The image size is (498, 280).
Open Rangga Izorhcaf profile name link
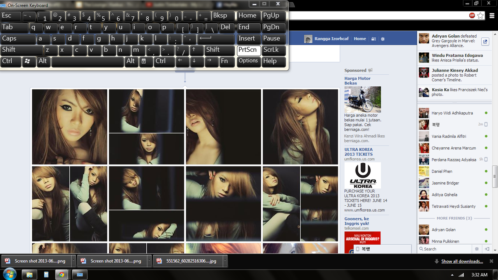(x=331, y=39)
